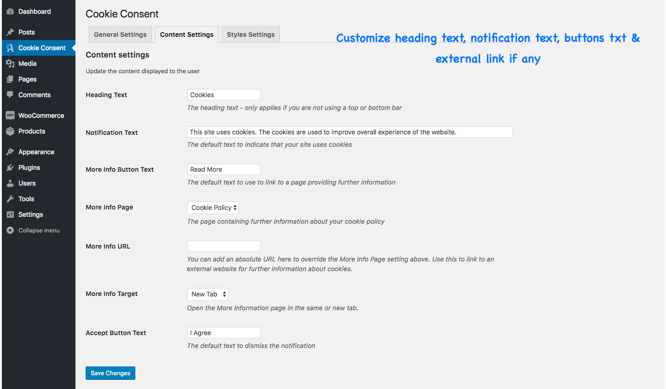Click the Products box icon

10,131
